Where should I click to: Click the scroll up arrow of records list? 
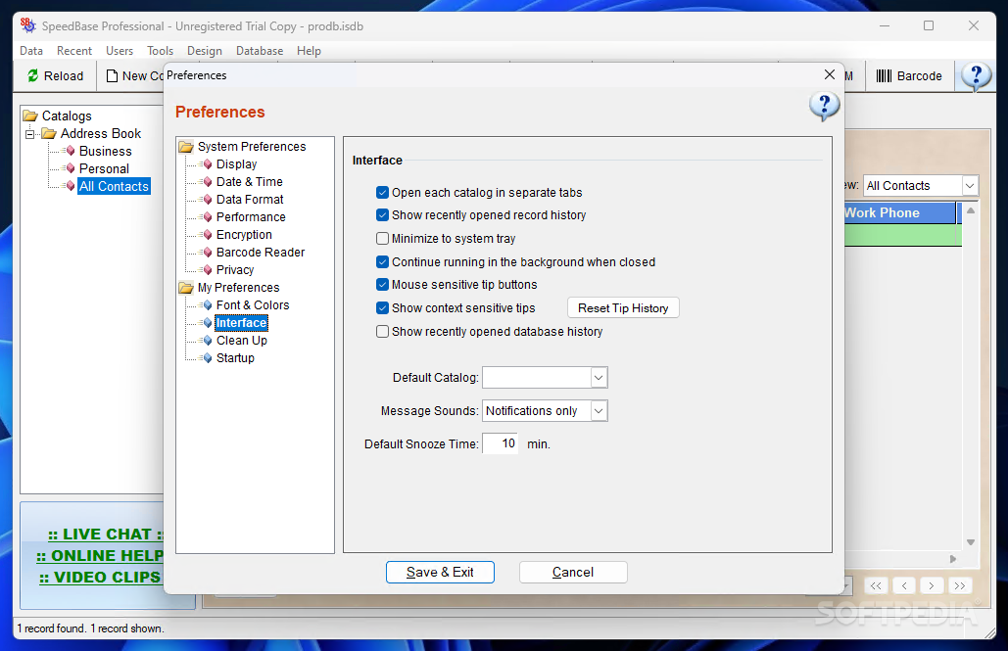coord(971,210)
